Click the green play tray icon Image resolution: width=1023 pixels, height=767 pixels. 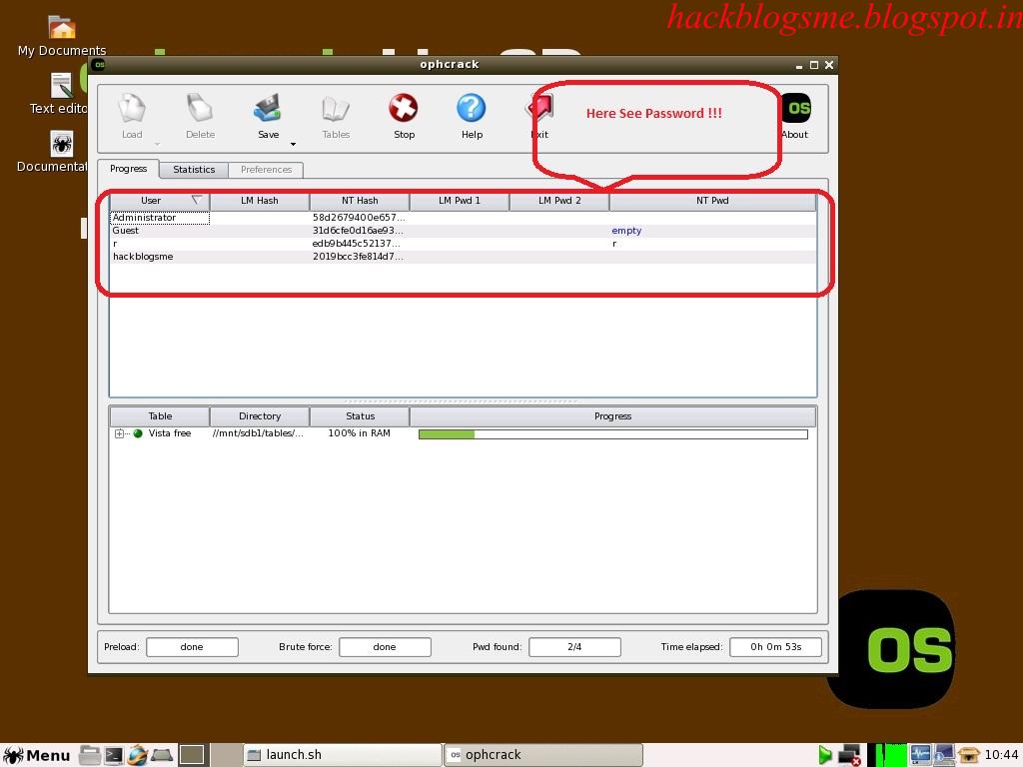(x=824, y=755)
